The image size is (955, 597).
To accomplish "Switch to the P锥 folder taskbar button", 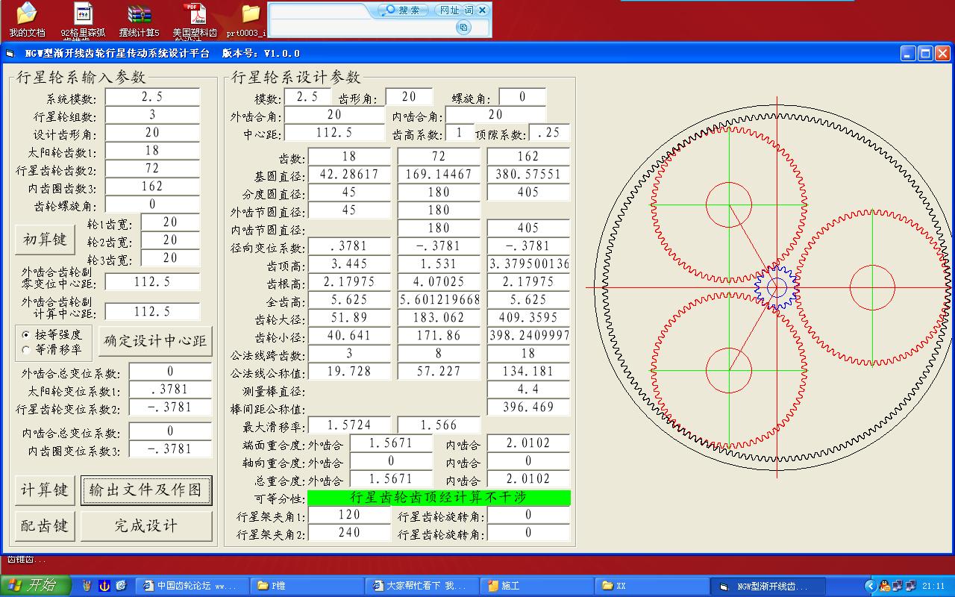I will [x=306, y=586].
